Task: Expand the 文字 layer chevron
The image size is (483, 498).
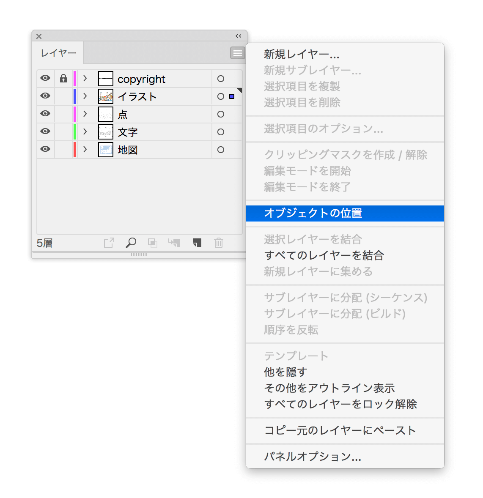Action: [x=85, y=131]
